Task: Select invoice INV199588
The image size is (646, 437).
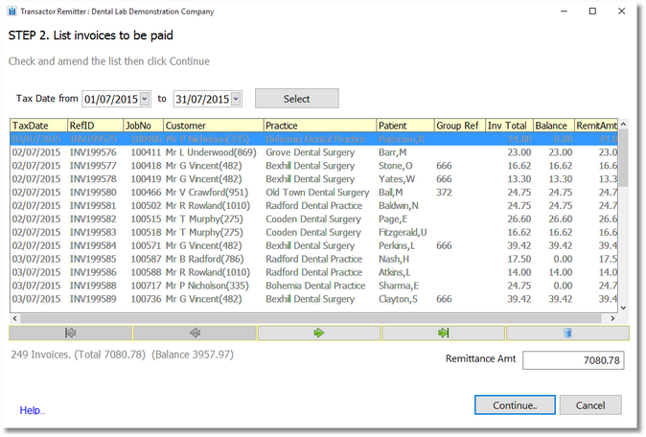Action: [314, 286]
